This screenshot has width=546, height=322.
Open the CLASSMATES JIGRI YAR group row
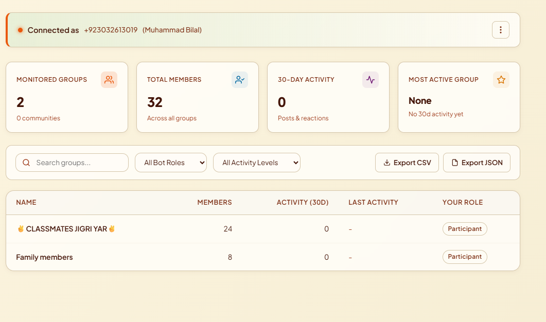263,229
